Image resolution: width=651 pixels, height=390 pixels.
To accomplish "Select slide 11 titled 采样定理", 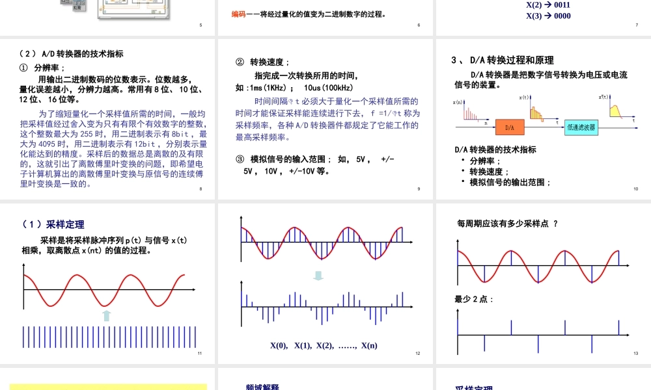I will [x=107, y=283].
